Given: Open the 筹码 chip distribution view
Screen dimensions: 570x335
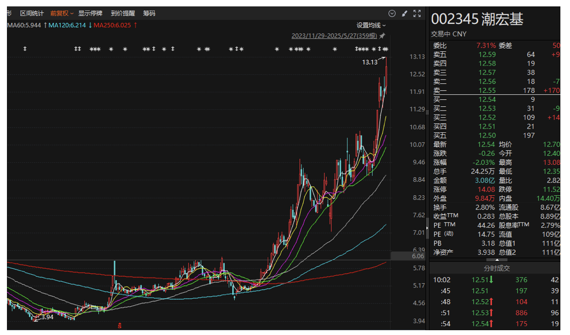Looking at the screenshot, I should tap(149, 13).
